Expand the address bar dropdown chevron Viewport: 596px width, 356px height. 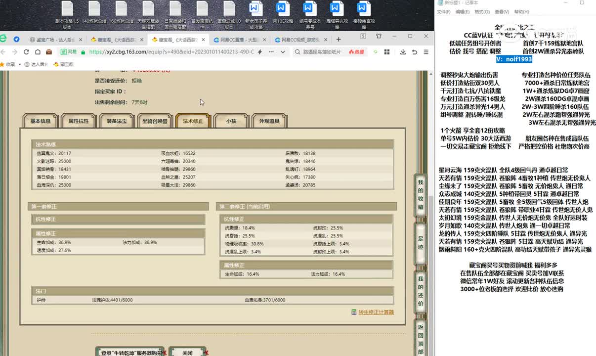(x=283, y=52)
